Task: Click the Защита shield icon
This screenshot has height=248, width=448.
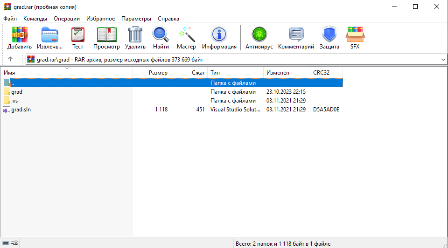Action: coord(329,35)
